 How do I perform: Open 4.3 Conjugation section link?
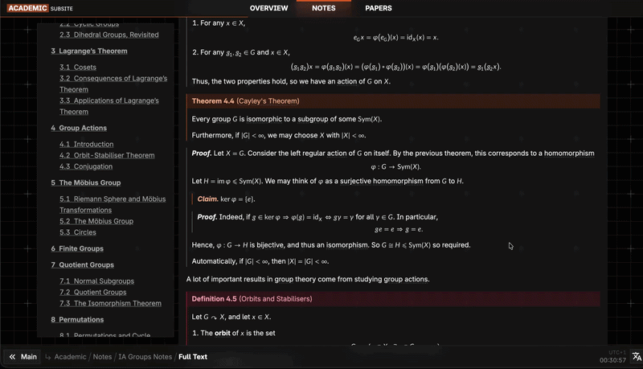click(x=86, y=166)
